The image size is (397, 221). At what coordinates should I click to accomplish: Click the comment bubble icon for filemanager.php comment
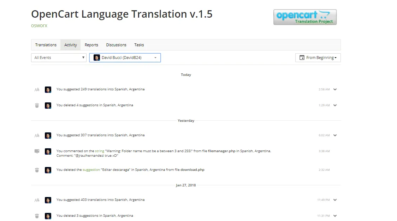(37, 151)
